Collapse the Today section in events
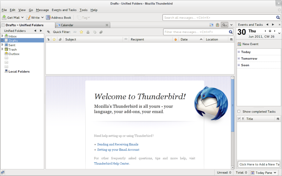Screen dimensions: 282x176 (239, 52)
